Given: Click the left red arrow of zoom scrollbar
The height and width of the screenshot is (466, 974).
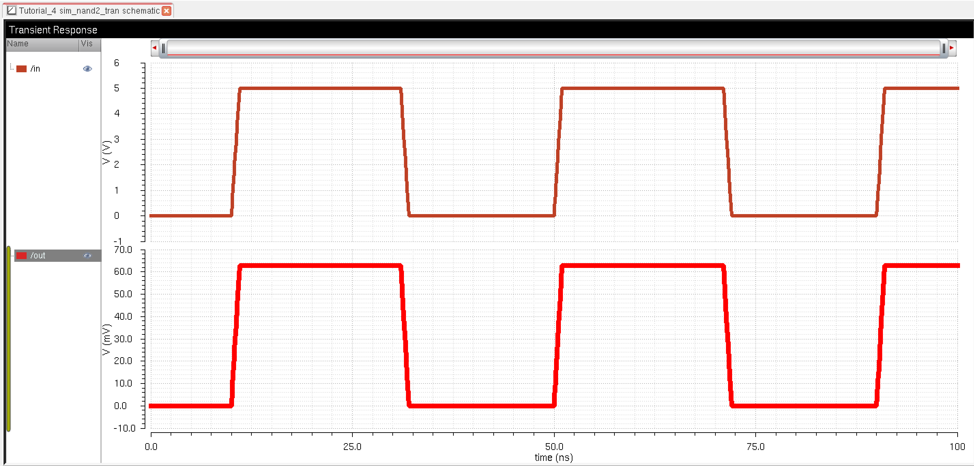Looking at the screenshot, I should click(x=154, y=48).
